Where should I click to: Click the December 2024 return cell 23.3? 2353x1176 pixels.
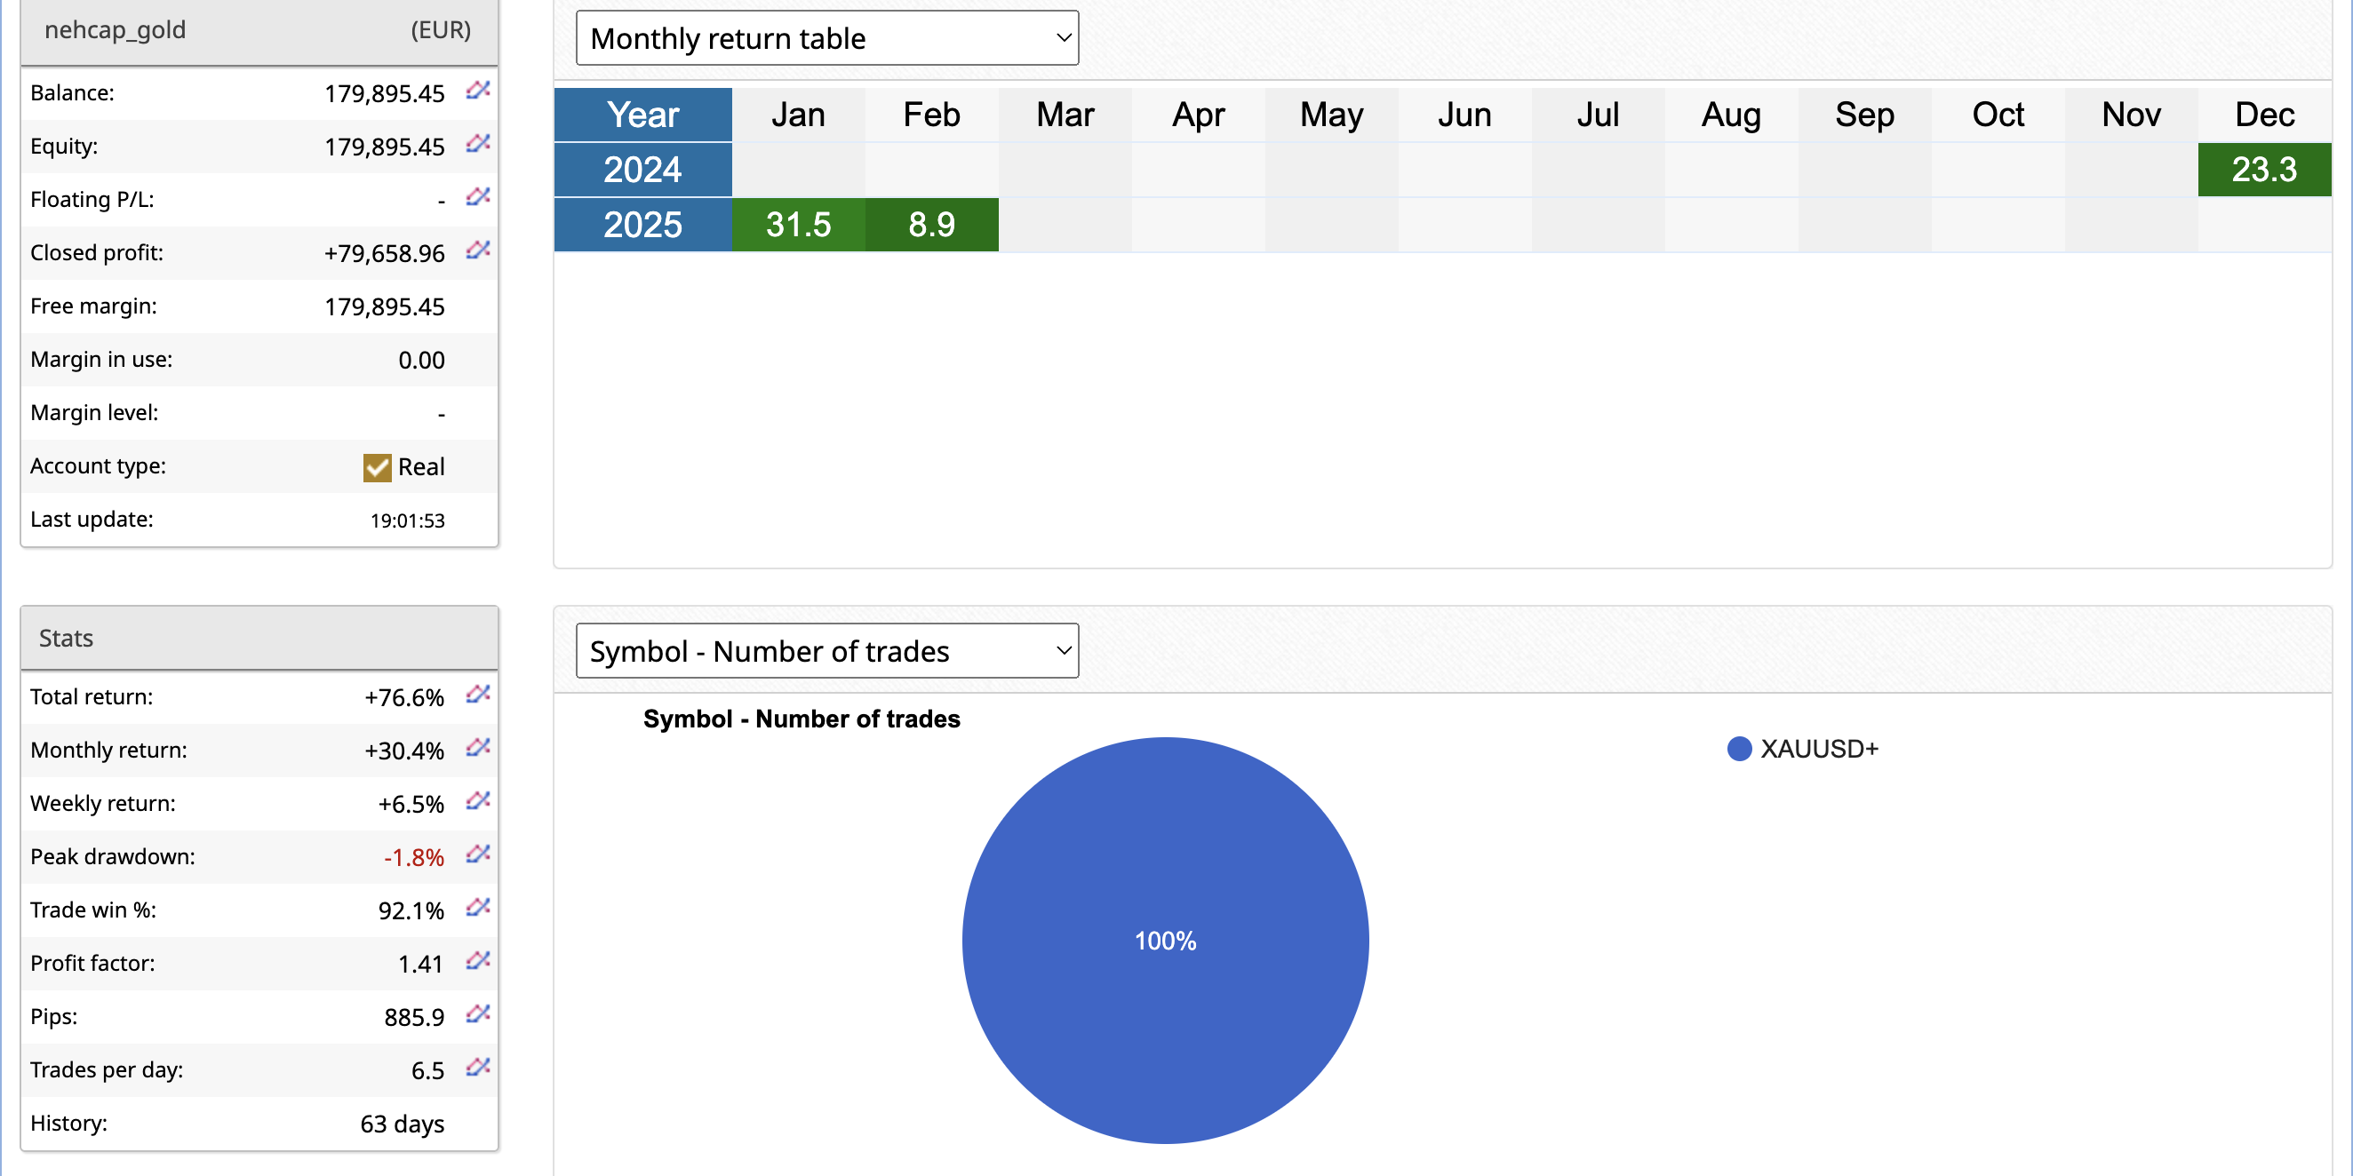pos(2263,170)
